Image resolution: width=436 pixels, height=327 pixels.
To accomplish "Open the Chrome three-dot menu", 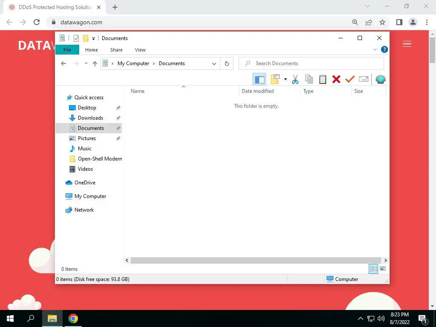I will pyautogui.click(x=427, y=22).
